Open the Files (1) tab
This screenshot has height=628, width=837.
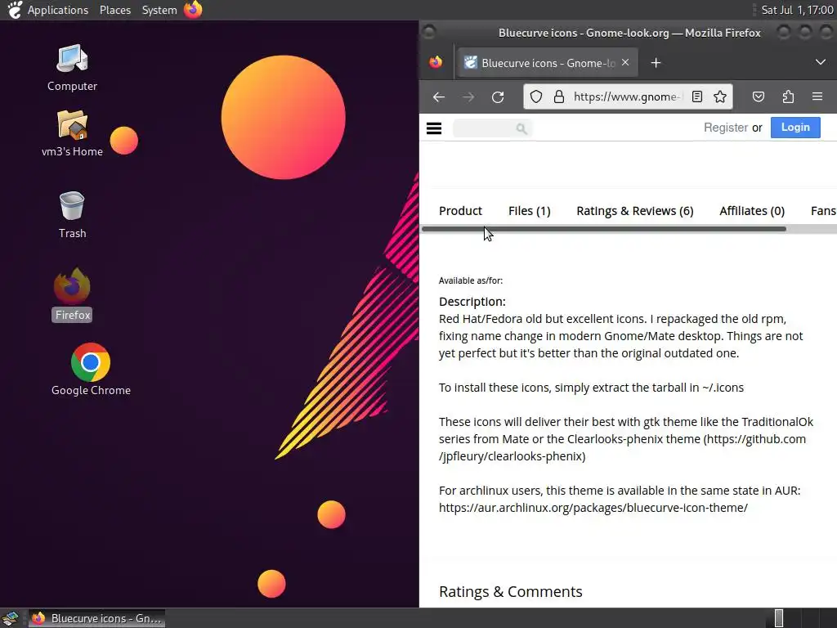529,211
